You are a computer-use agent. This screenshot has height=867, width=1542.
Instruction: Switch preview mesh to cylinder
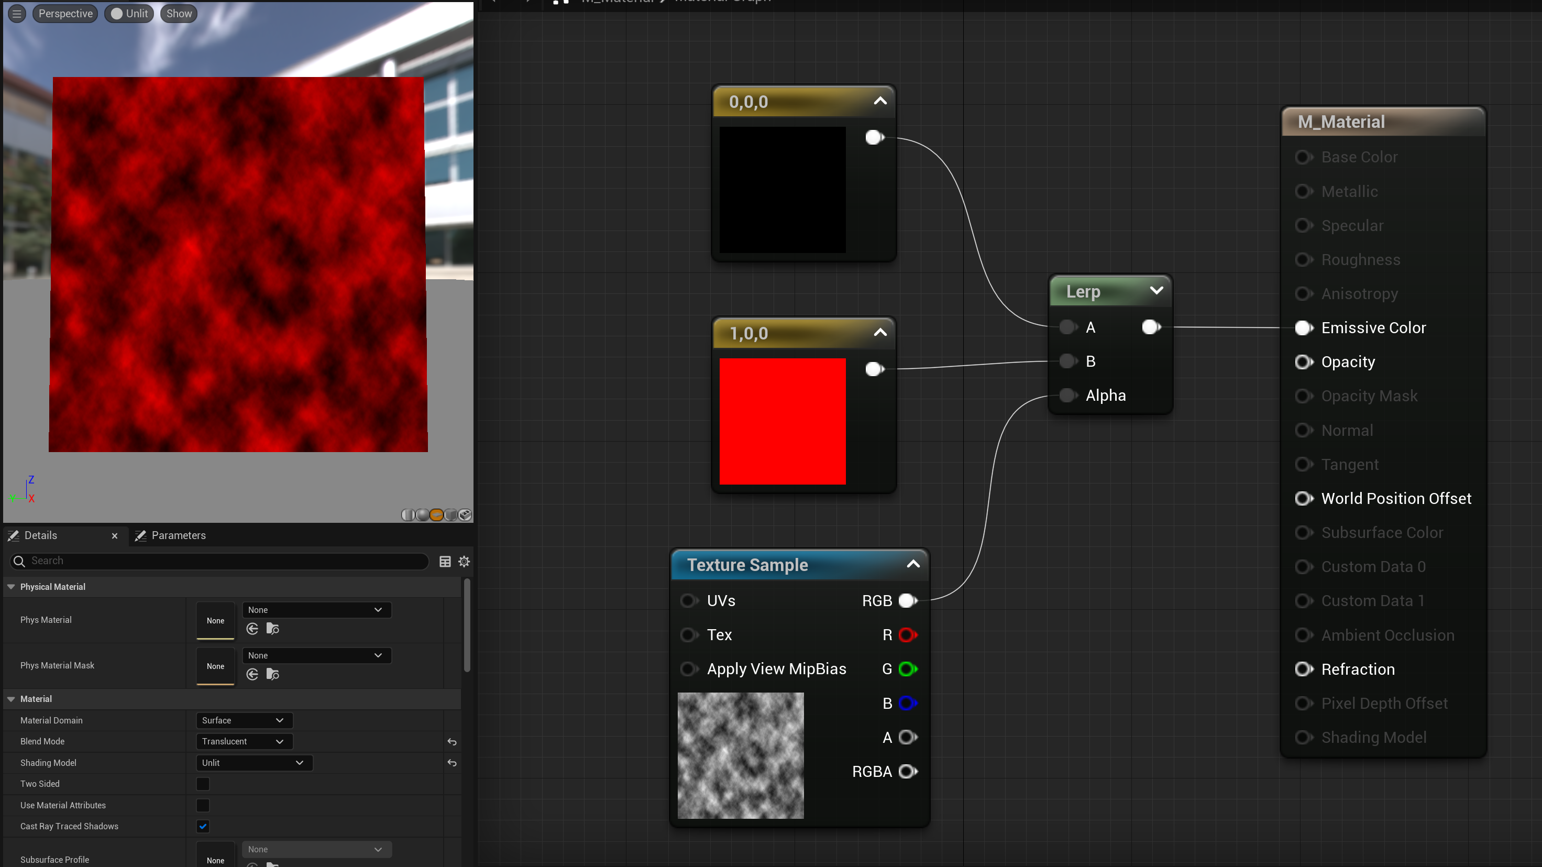pyautogui.click(x=408, y=515)
